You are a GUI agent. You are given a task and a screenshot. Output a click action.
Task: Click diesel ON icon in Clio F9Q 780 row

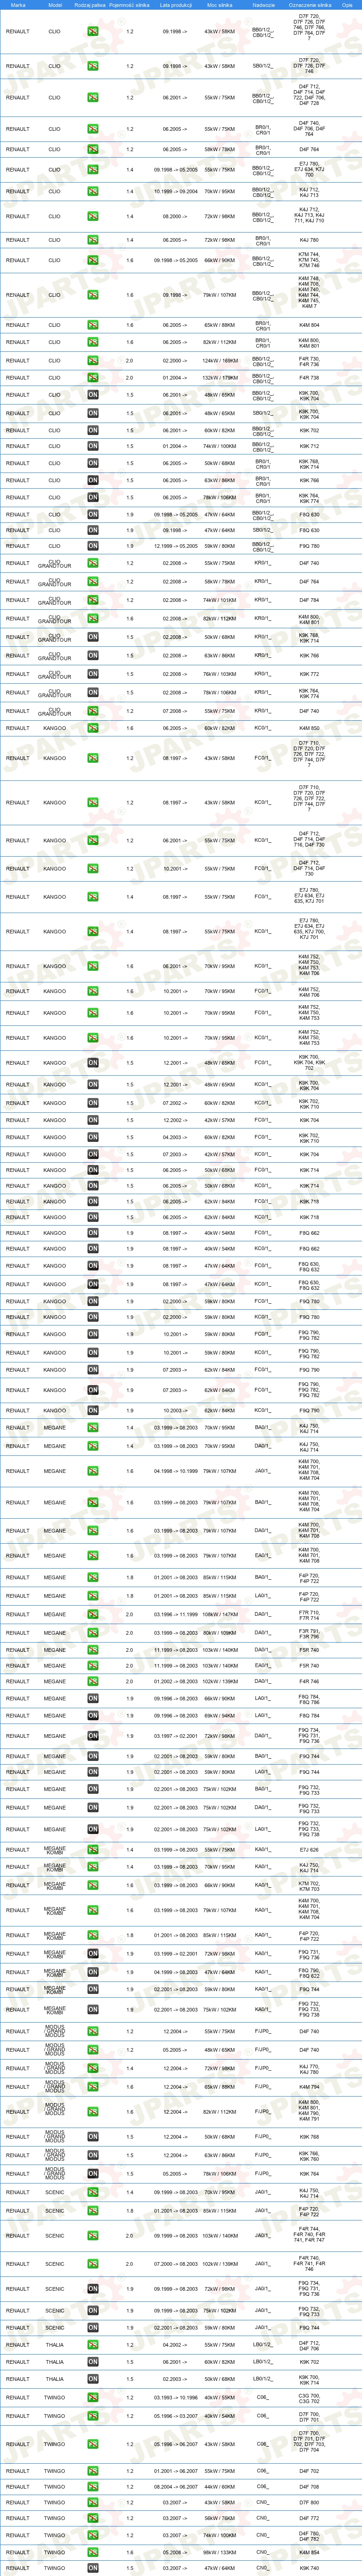click(92, 546)
